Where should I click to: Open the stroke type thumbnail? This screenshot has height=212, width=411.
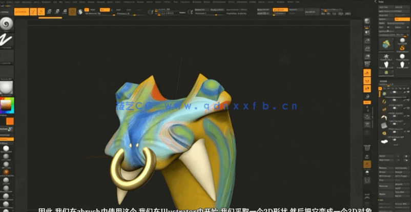[7, 40]
